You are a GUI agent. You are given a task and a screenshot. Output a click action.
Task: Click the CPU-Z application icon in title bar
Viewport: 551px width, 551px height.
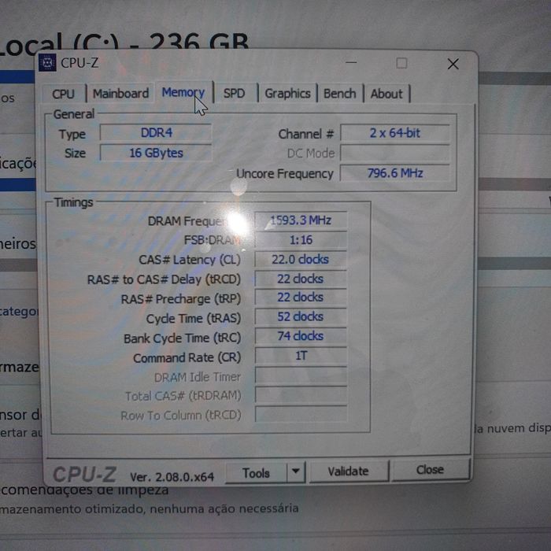(47, 63)
